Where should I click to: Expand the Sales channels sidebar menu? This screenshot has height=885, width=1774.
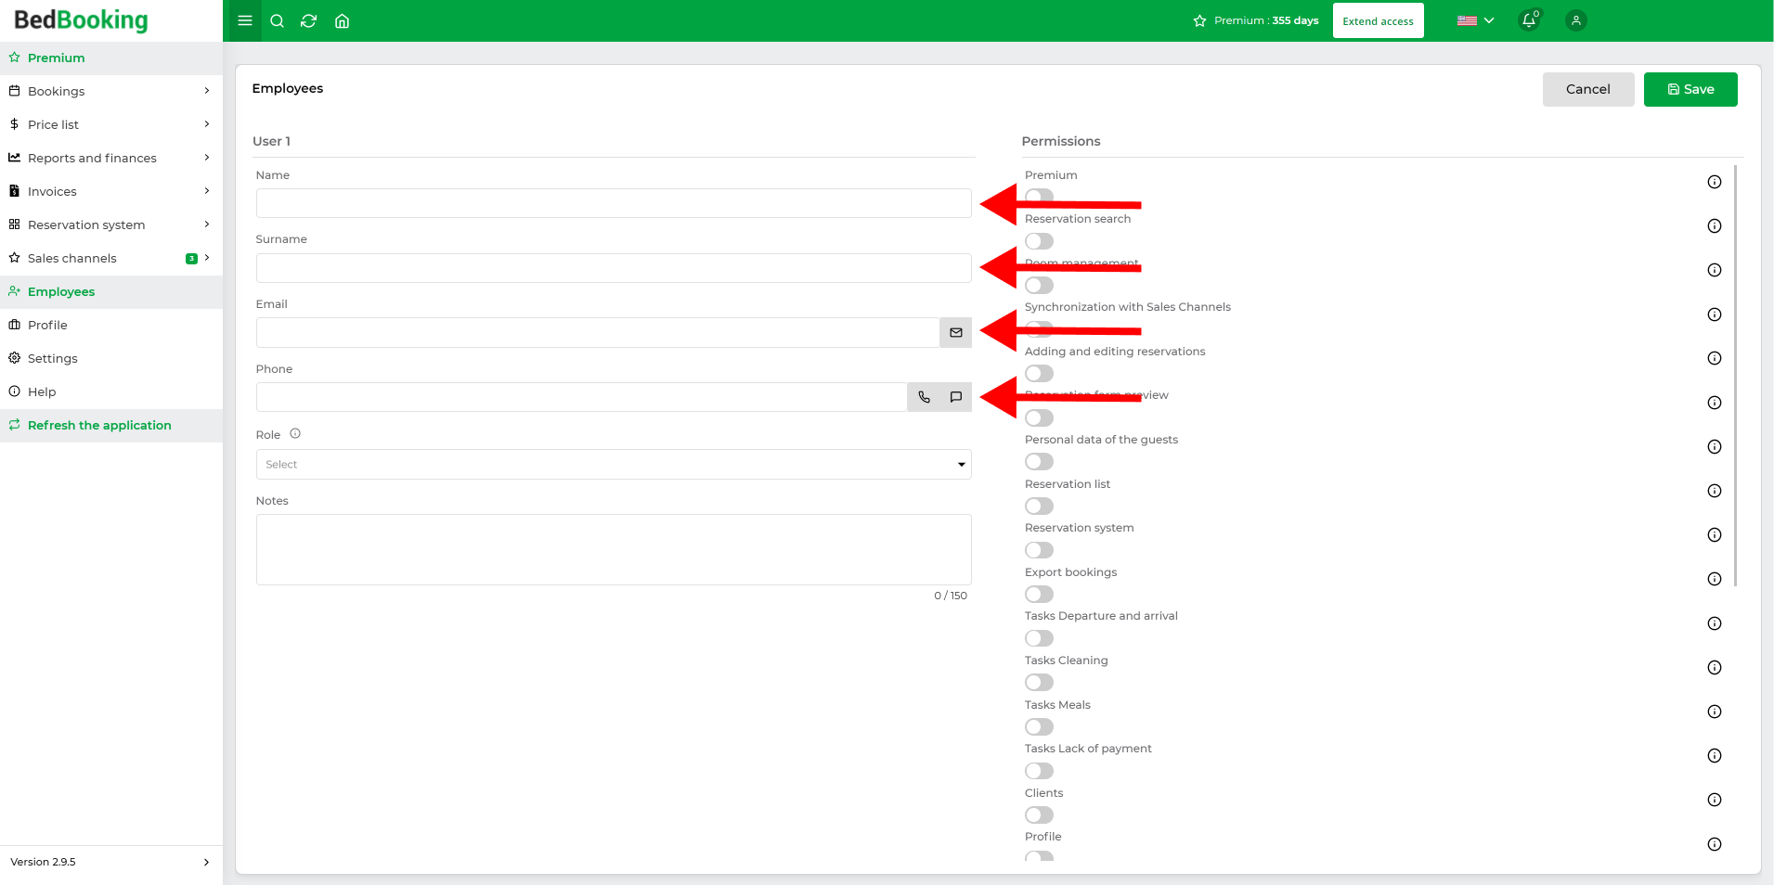tap(111, 258)
